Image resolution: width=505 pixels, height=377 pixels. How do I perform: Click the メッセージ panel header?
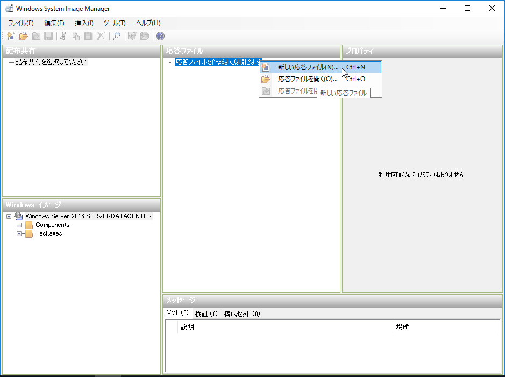333,301
